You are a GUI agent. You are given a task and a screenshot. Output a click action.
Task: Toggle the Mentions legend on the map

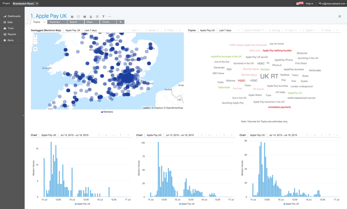pos(107,112)
